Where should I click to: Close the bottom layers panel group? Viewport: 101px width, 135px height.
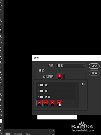point(53,131)
